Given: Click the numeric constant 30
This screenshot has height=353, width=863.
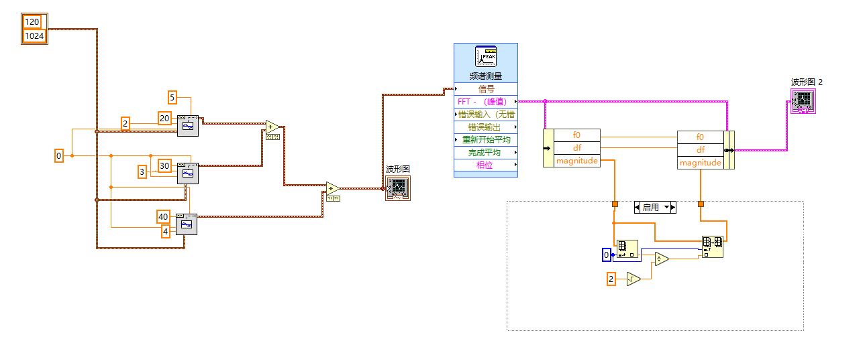Looking at the screenshot, I should coord(164,165).
